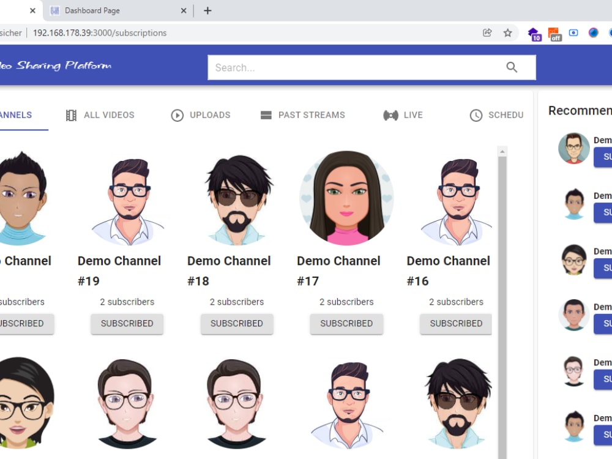Click the All Videos film icon

71,115
